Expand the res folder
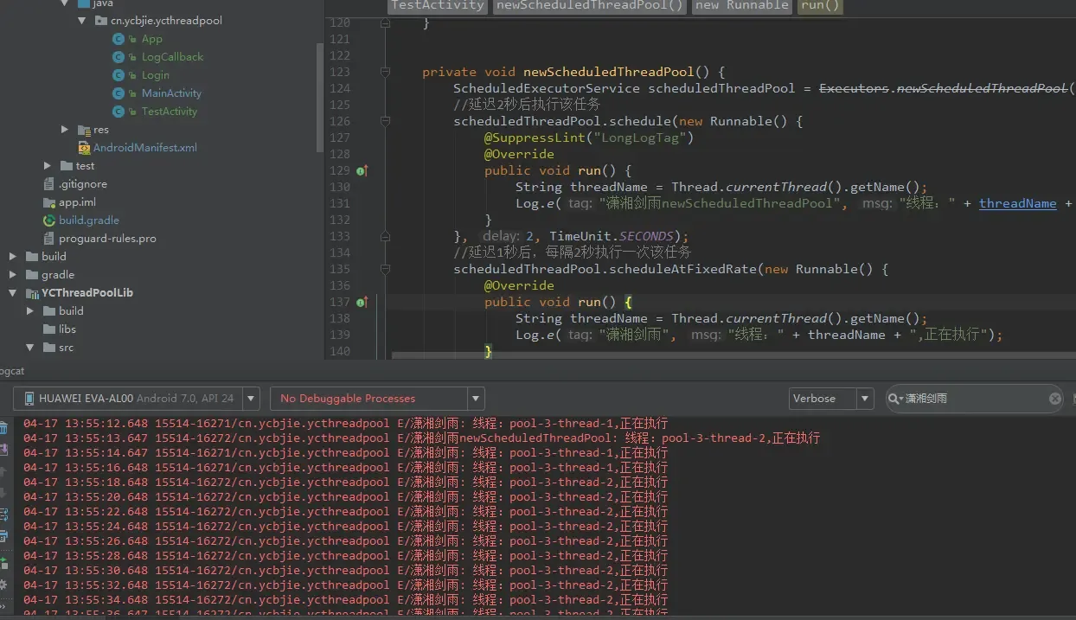Viewport: 1076px width, 620px height. tap(65, 130)
